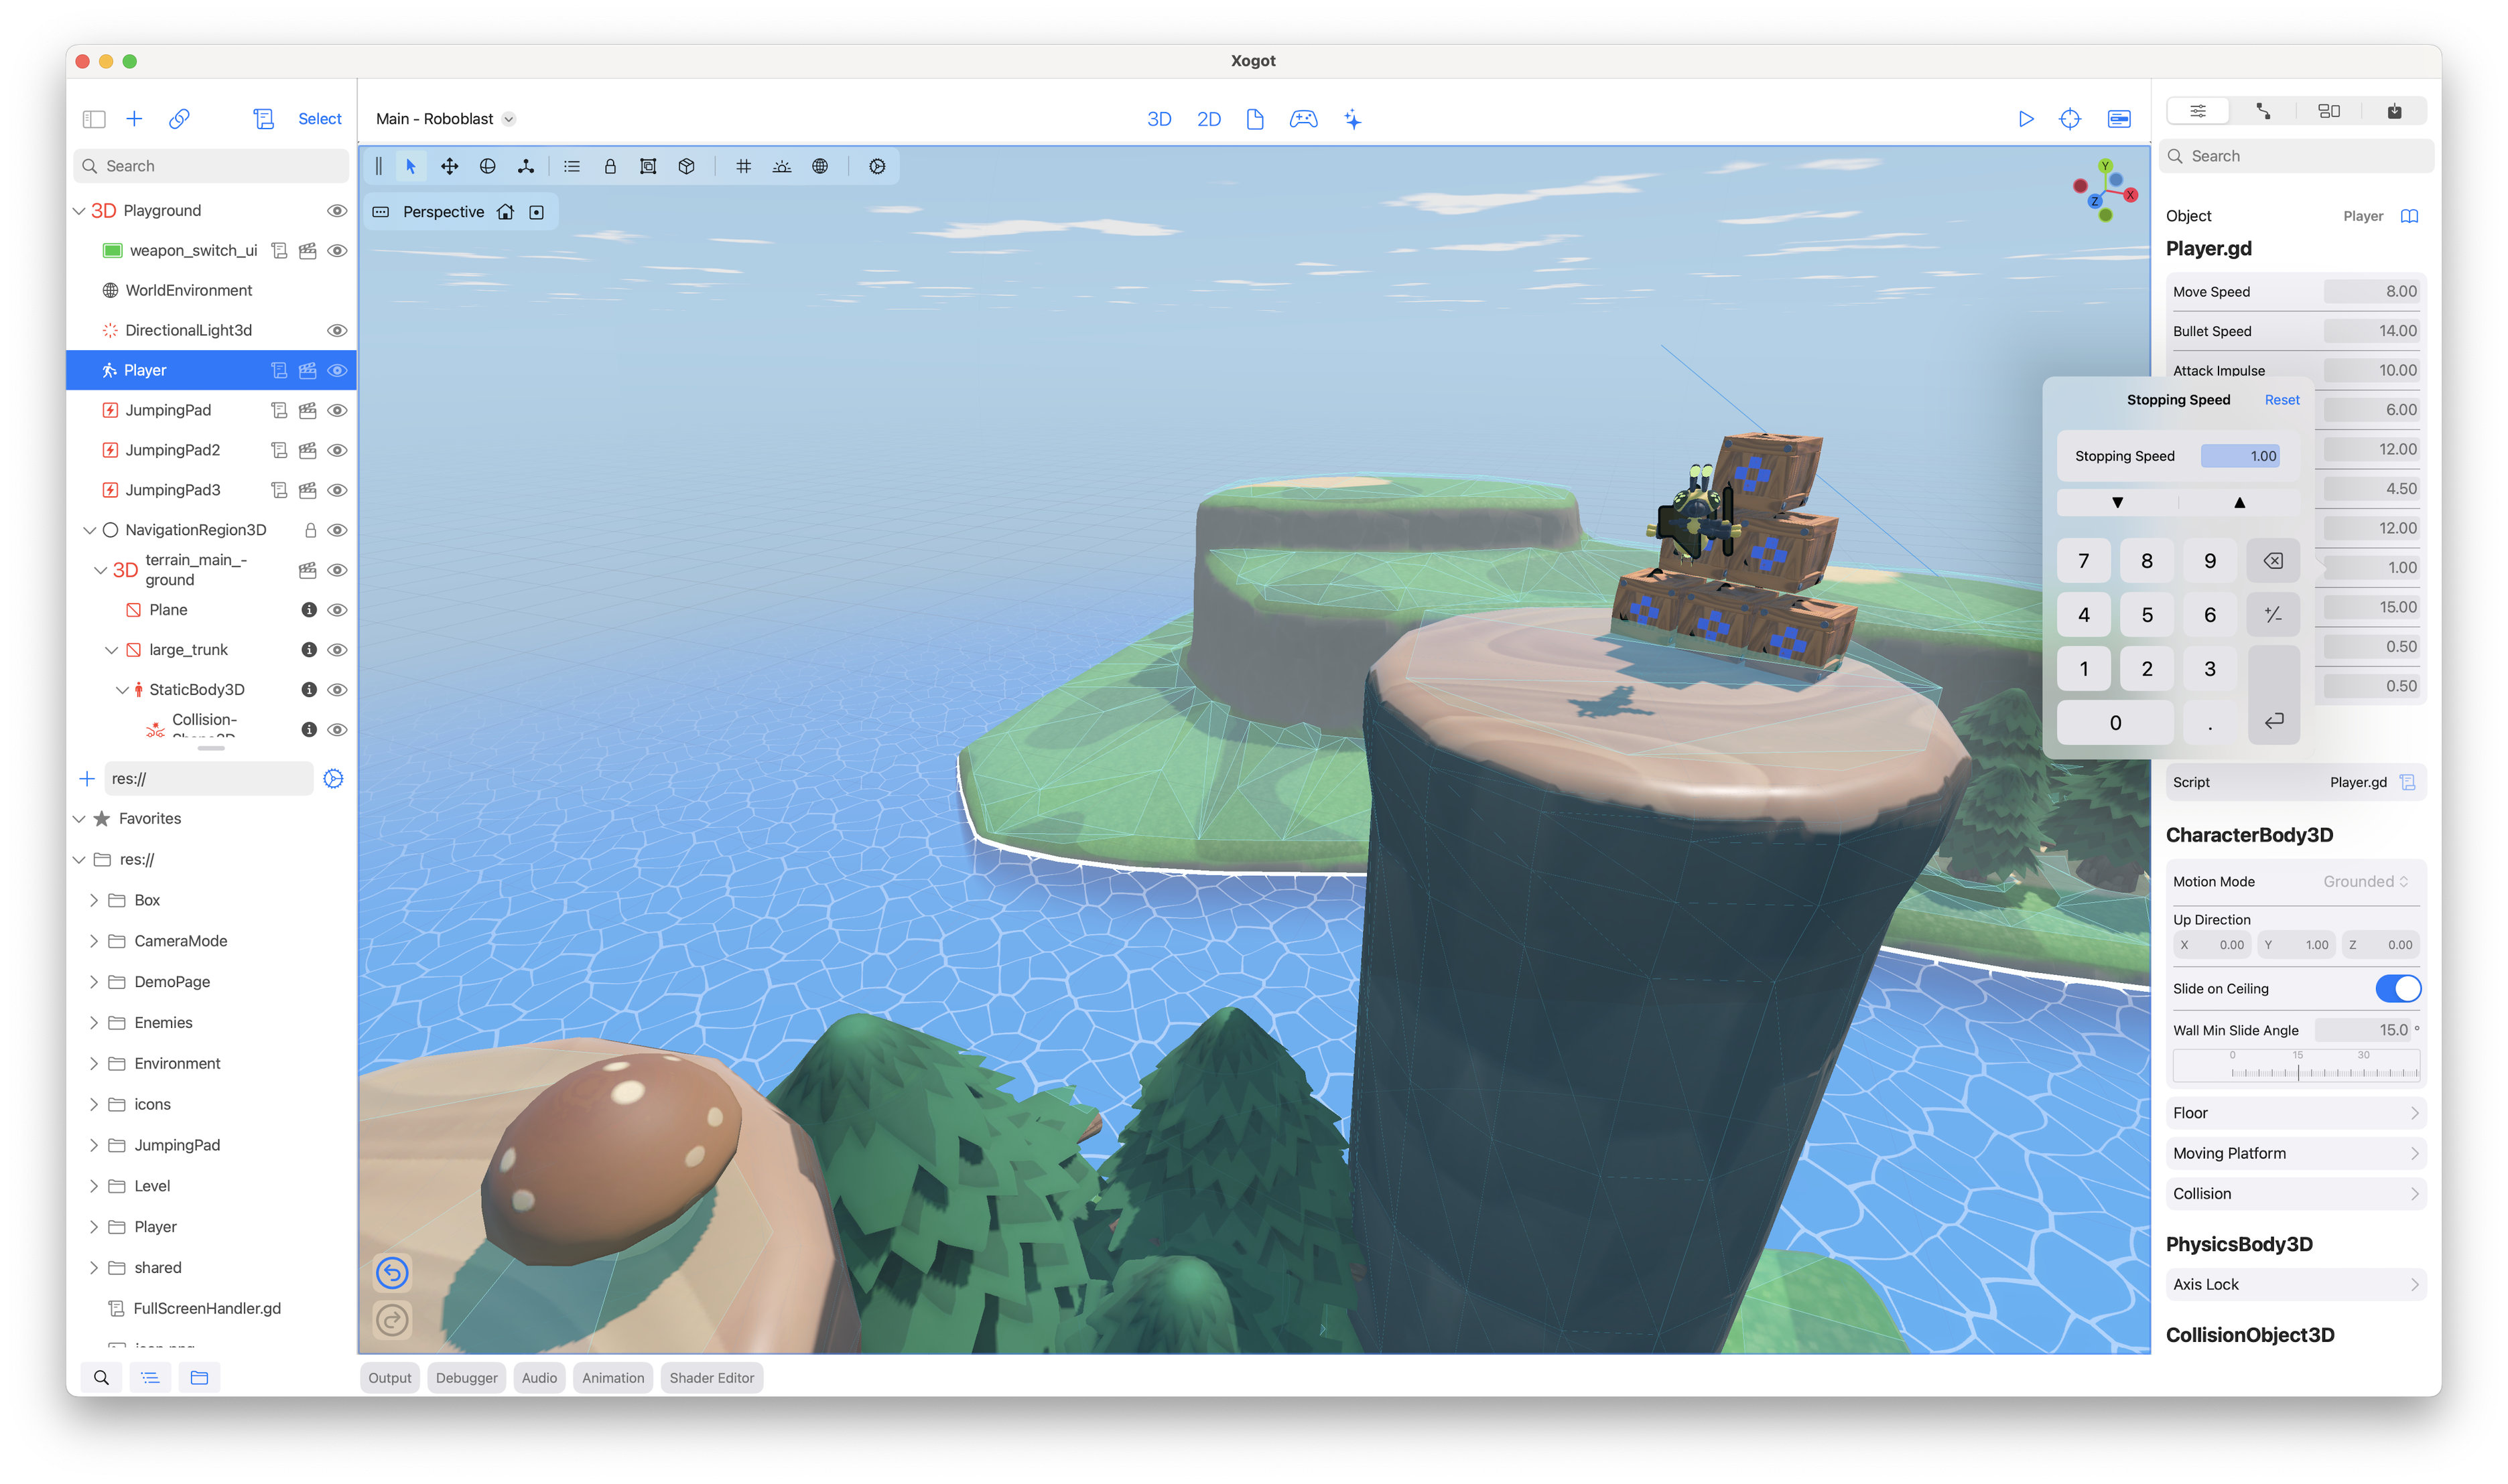Click the plus add node icon
Screen dimensions: 2508x1484
[134, 119]
